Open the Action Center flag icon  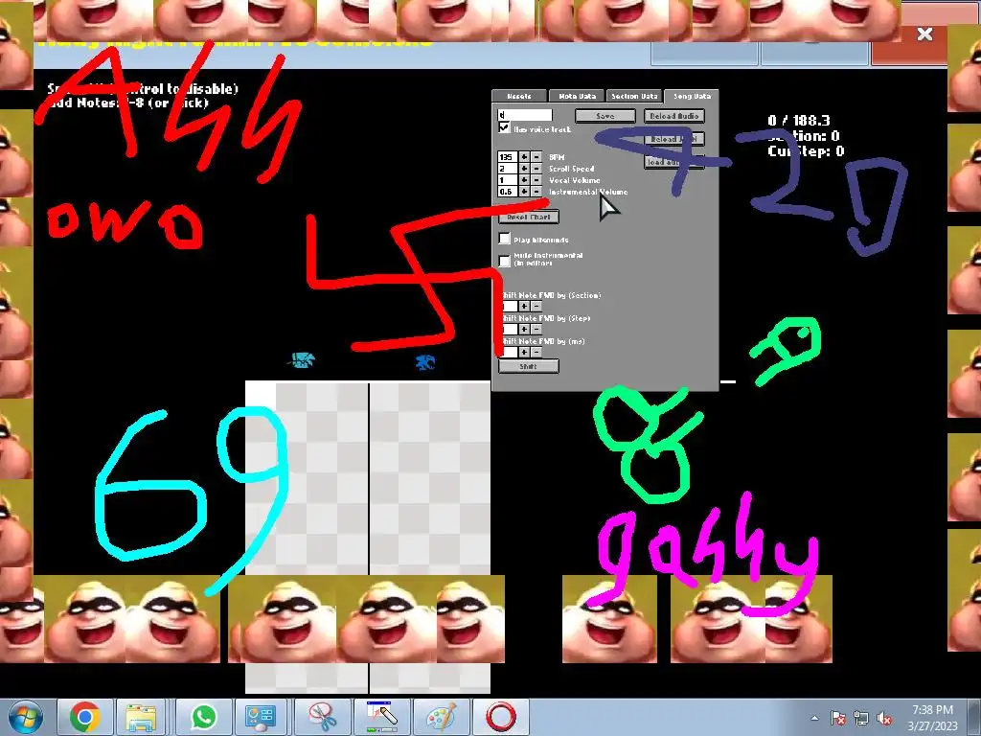837,718
